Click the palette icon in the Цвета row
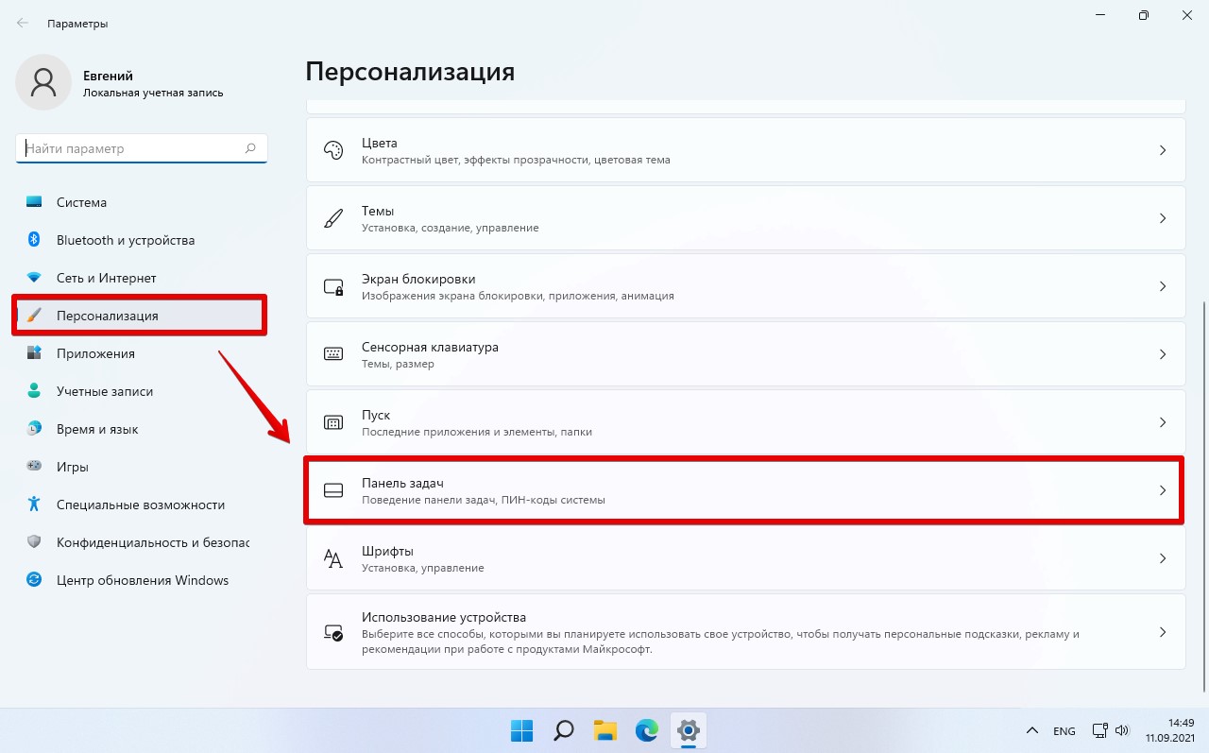This screenshot has width=1209, height=753. (333, 150)
